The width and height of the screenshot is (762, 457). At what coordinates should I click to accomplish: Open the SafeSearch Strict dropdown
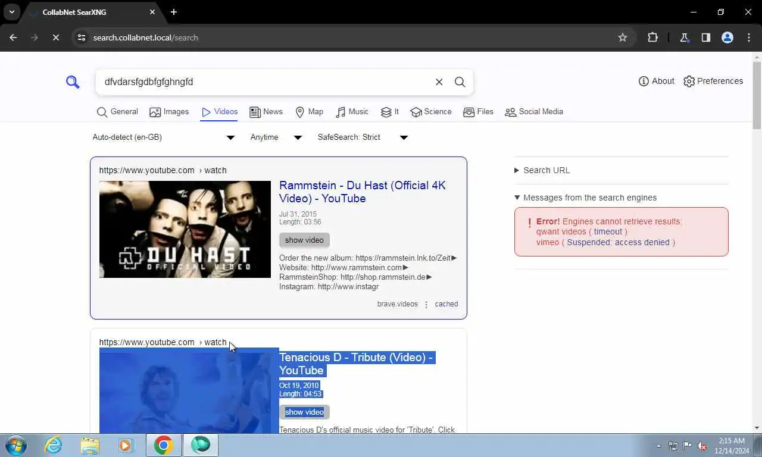[x=363, y=137]
